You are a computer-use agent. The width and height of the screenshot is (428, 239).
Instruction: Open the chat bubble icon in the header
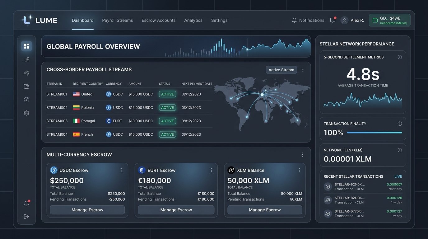333,20
